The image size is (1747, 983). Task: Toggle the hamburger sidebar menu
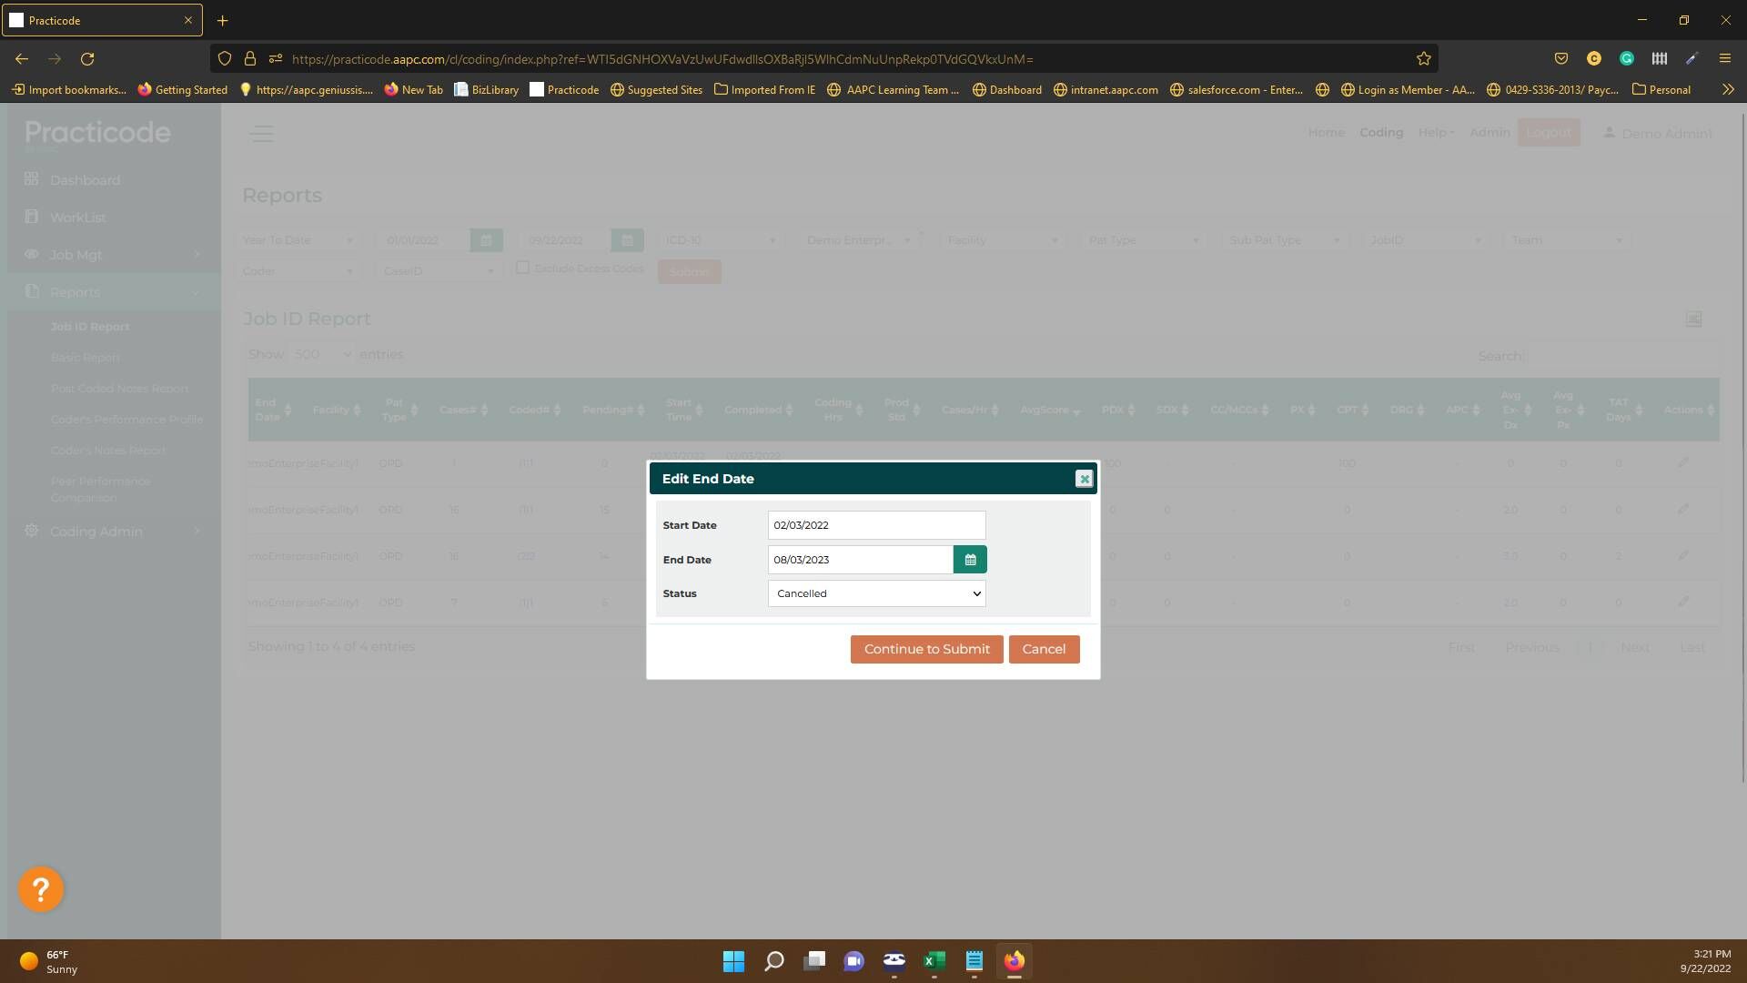(x=262, y=134)
